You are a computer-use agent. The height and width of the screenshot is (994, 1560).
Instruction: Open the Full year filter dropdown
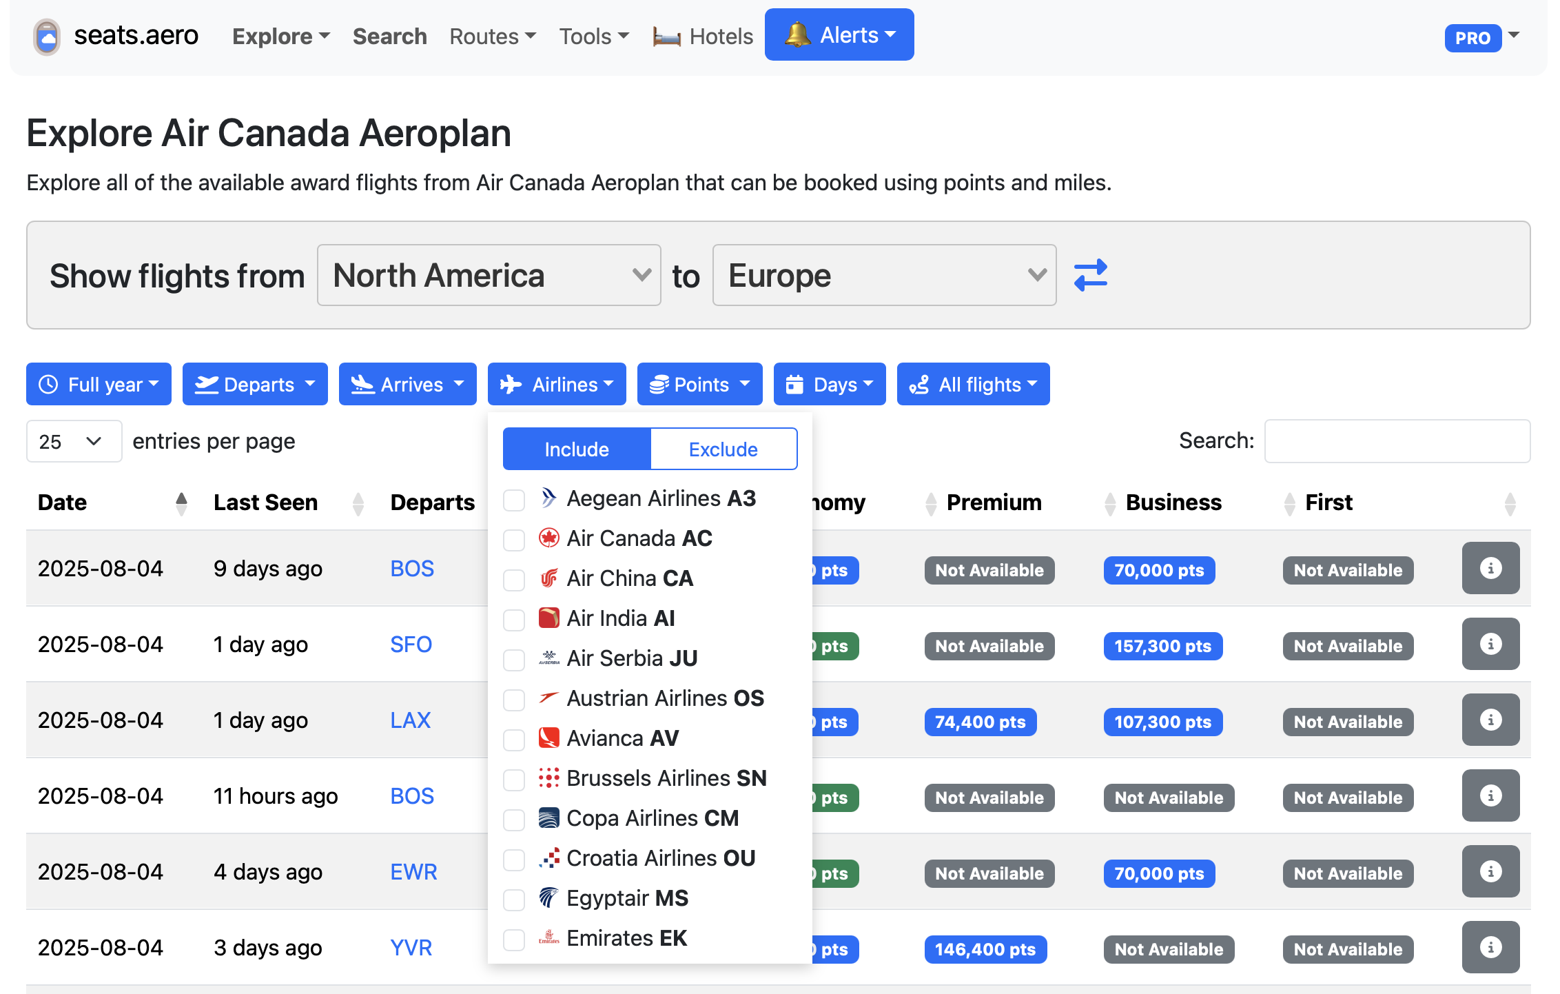(x=99, y=384)
